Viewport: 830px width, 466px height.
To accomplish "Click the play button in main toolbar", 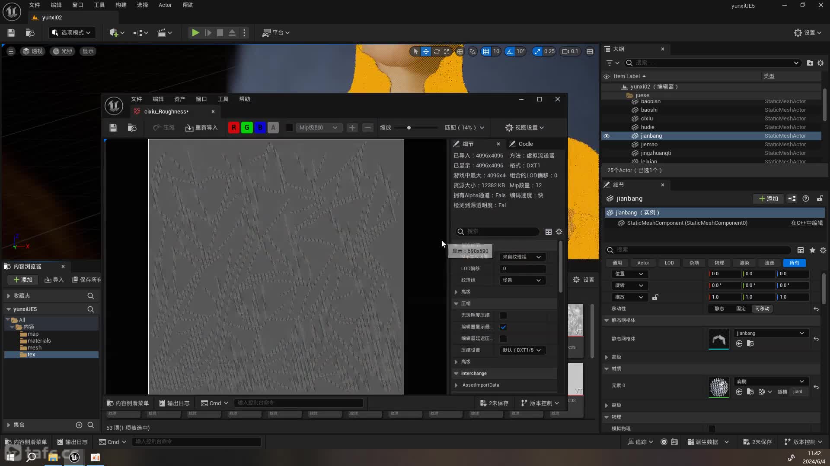I will [195, 33].
